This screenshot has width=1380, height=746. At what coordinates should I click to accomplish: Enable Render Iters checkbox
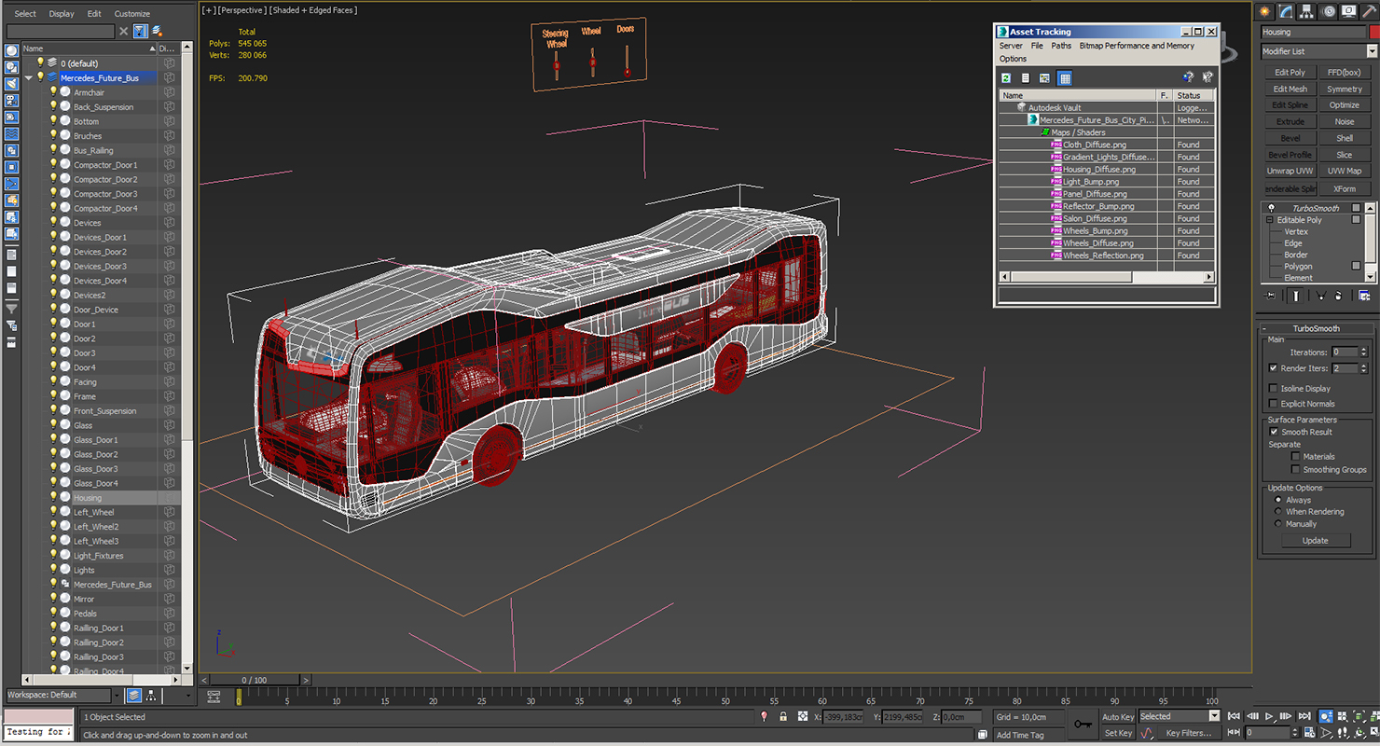[x=1274, y=368]
